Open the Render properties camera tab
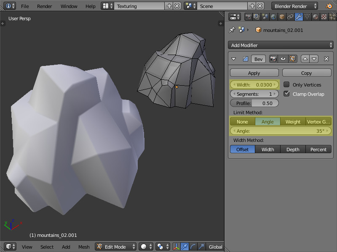 tap(249, 17)
